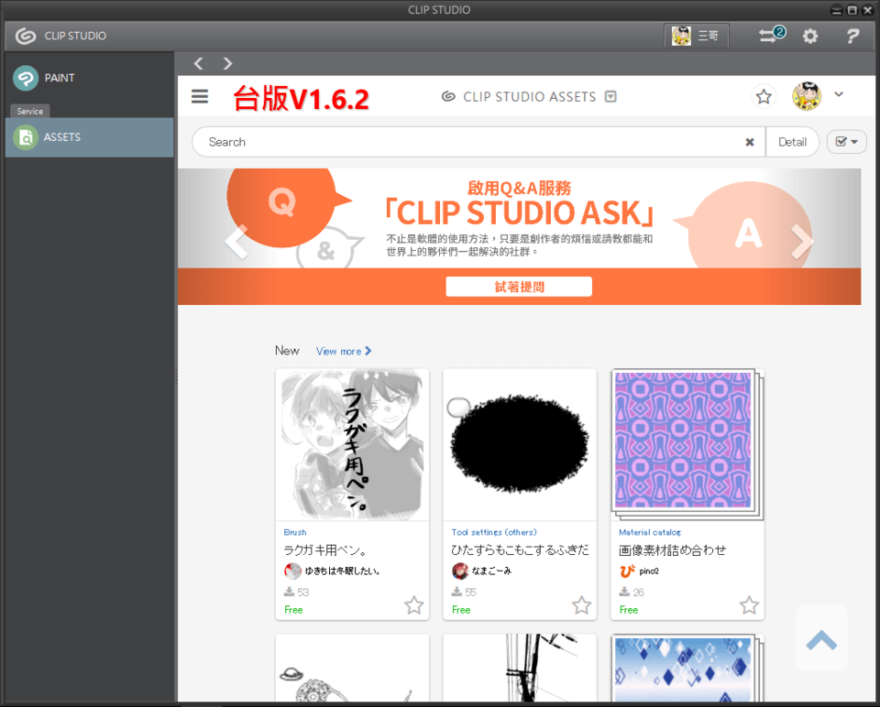Open the sync notifications icon
The image size is (880, 707).
click(772, 36)
